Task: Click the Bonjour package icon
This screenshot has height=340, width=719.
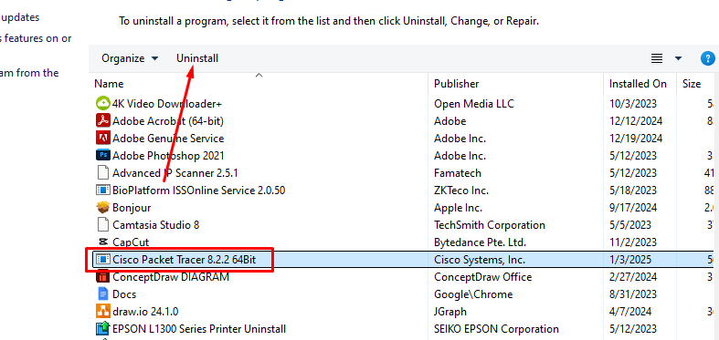Action: (103, 207)
